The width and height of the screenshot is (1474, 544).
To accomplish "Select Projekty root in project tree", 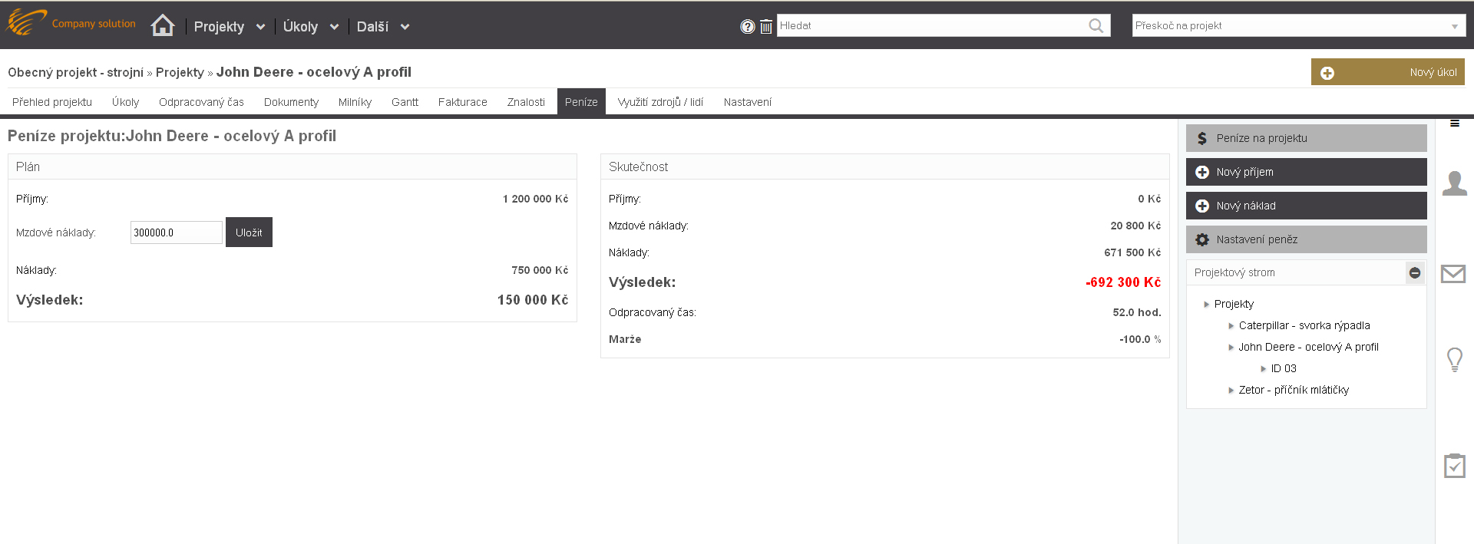I will [x=1234, y=305].
